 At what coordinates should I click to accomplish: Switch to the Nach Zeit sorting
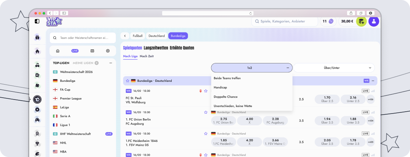click(x=147, y=56)
